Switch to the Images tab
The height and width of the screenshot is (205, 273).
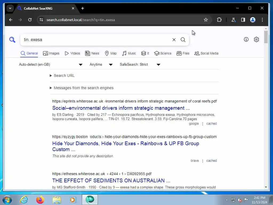click(x=51, y=53)
